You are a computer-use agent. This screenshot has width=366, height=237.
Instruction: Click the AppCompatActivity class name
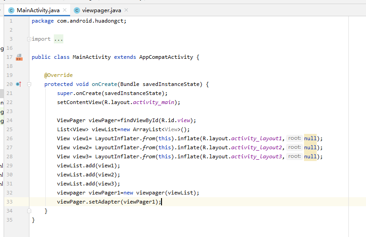coord(166,57)
